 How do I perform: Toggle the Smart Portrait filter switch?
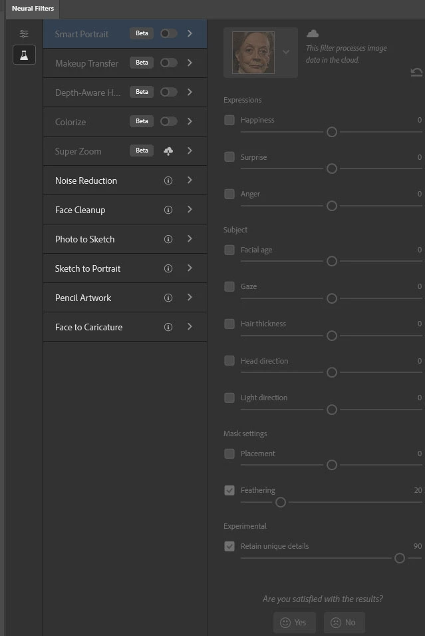[168, 34]
